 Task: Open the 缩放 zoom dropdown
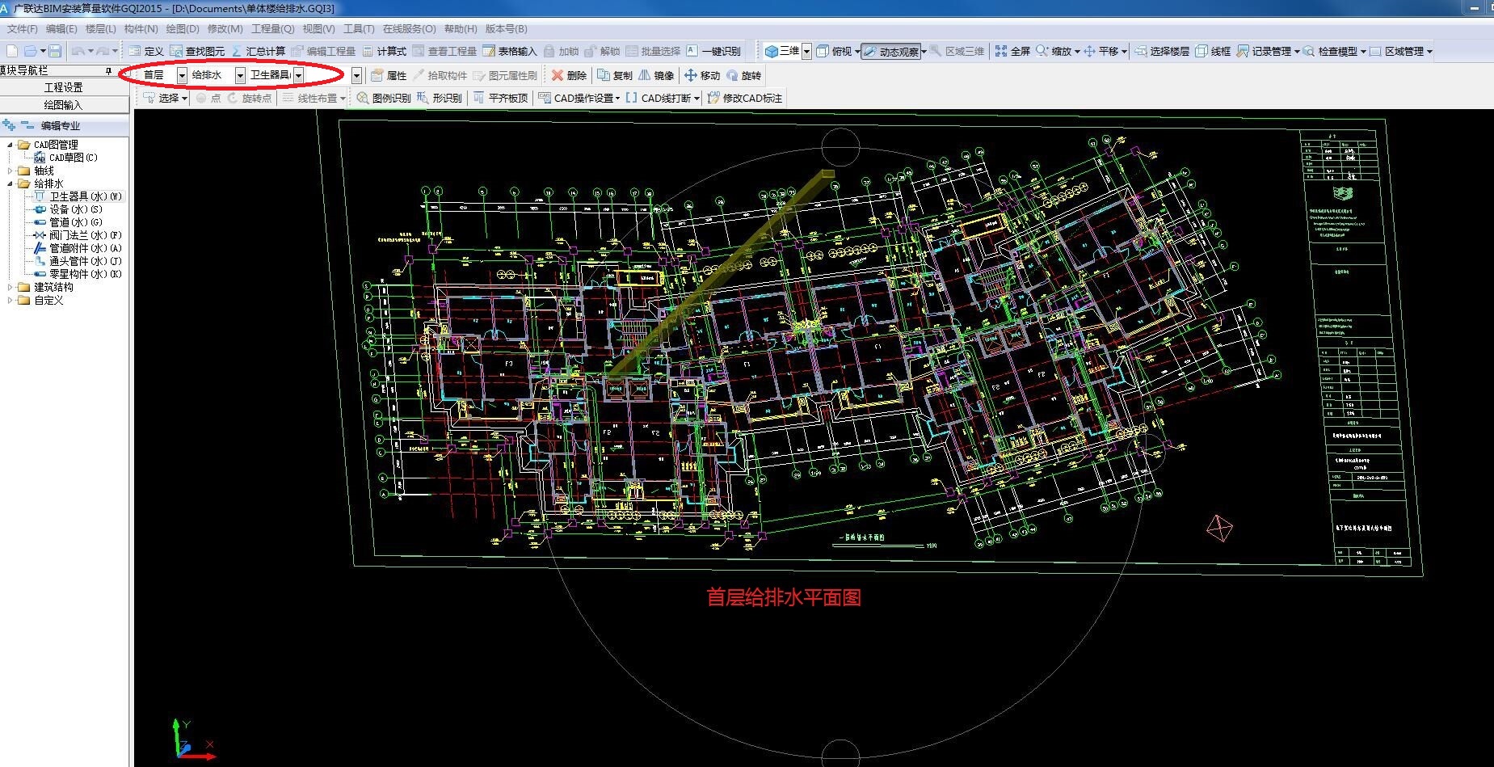click(1076, 51)
